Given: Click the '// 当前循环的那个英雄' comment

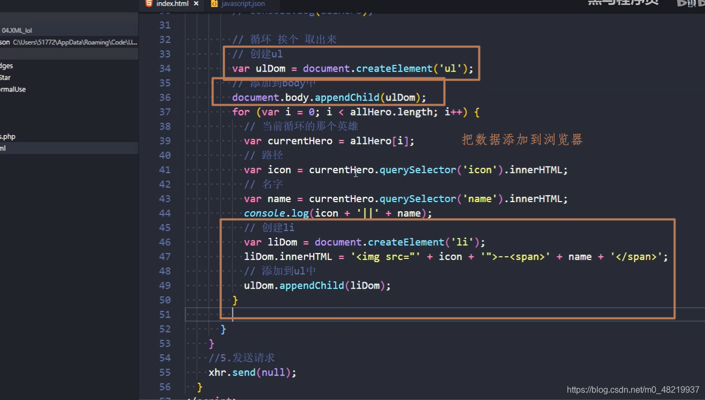Looking at the screenshot, I should tap(301, 126).
